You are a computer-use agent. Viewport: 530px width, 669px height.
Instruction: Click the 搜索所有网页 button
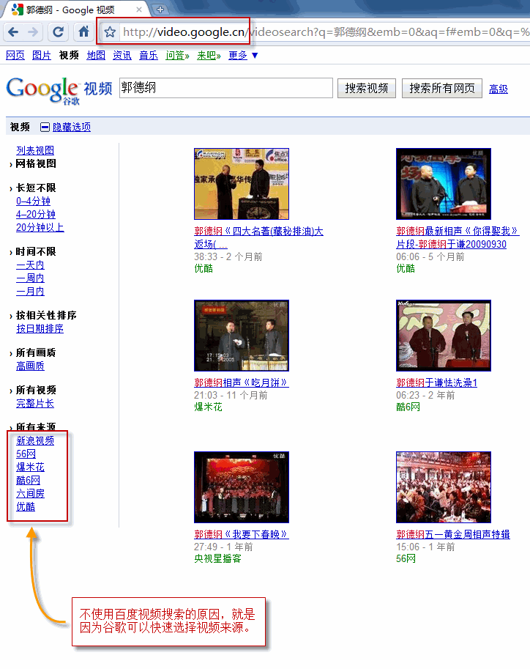point(441,89)
